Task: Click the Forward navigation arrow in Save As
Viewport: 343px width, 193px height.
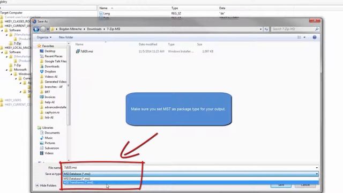Action: [x=43, y=29]
